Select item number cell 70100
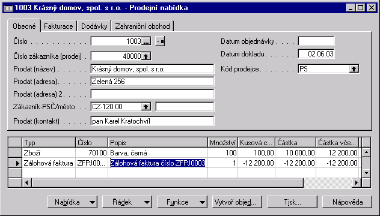Viewport: 380px width, 216px height. tap(91, 153)
